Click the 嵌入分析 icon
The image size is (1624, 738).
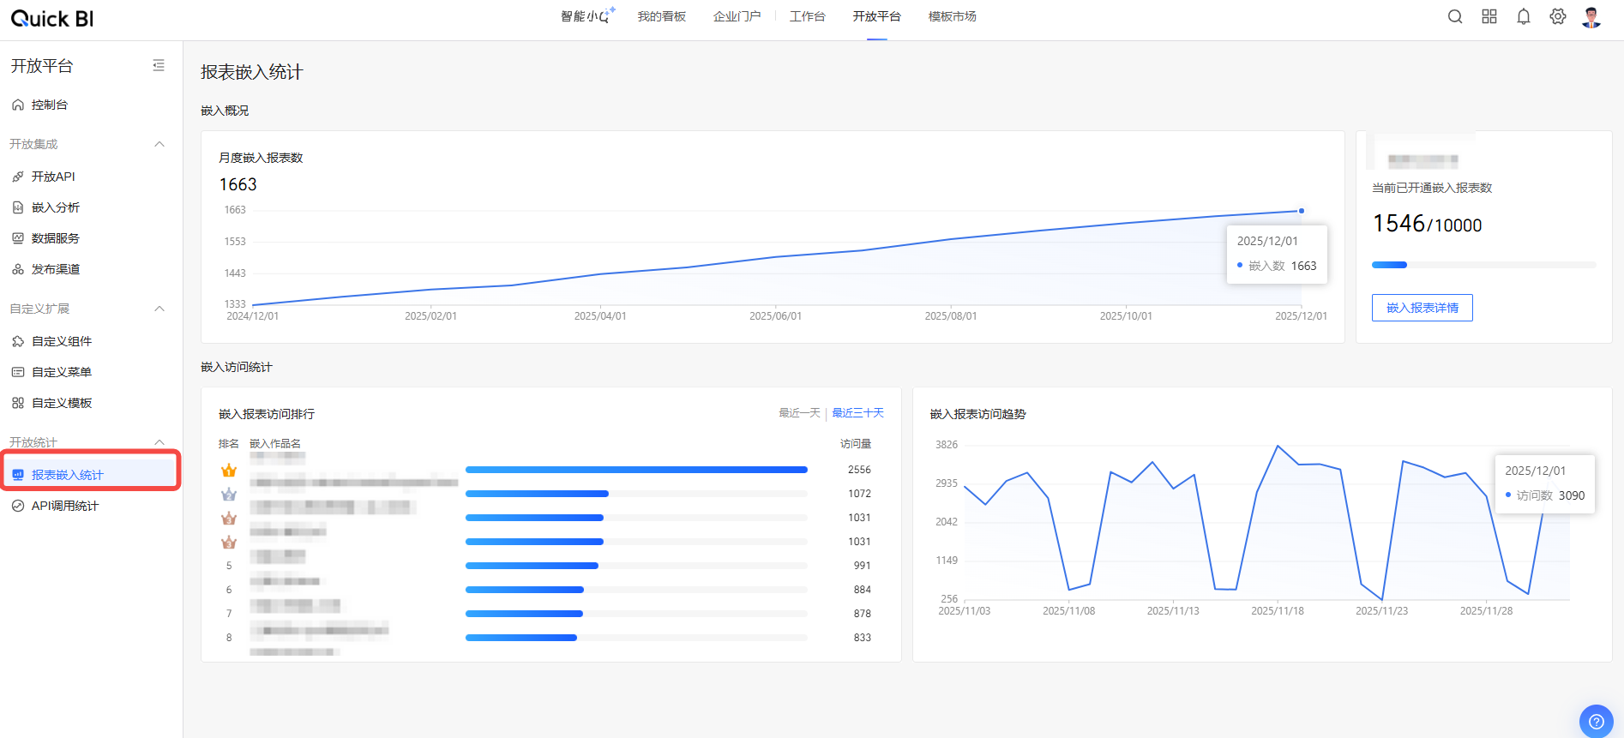18,207
